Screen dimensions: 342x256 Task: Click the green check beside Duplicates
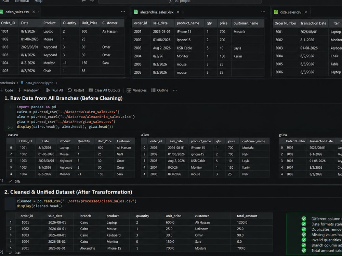pos(304,229)
